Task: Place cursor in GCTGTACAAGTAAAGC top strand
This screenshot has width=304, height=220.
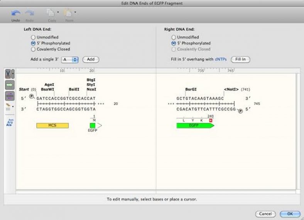Action: point(200,98)
